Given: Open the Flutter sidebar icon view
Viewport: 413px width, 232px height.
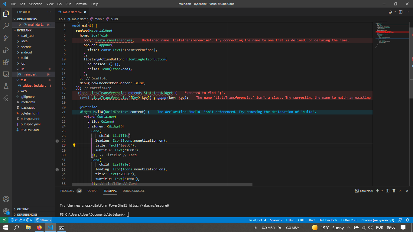Looking at the screenshot, I should [6, 98].
